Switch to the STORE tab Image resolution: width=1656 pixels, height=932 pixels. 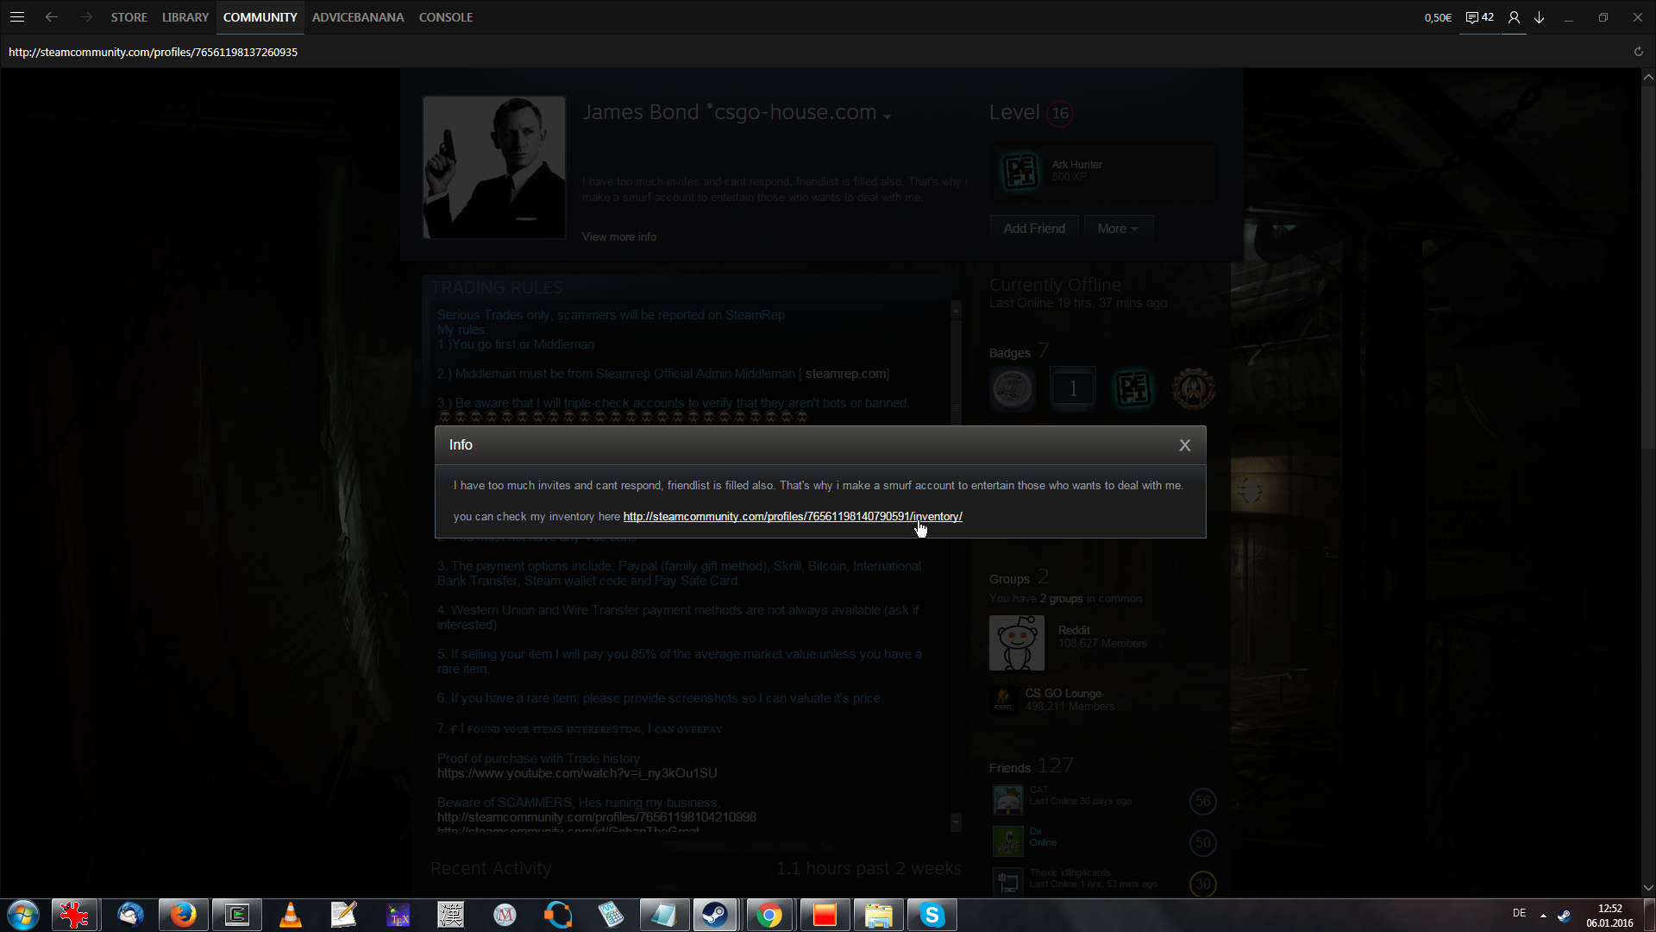129,17
